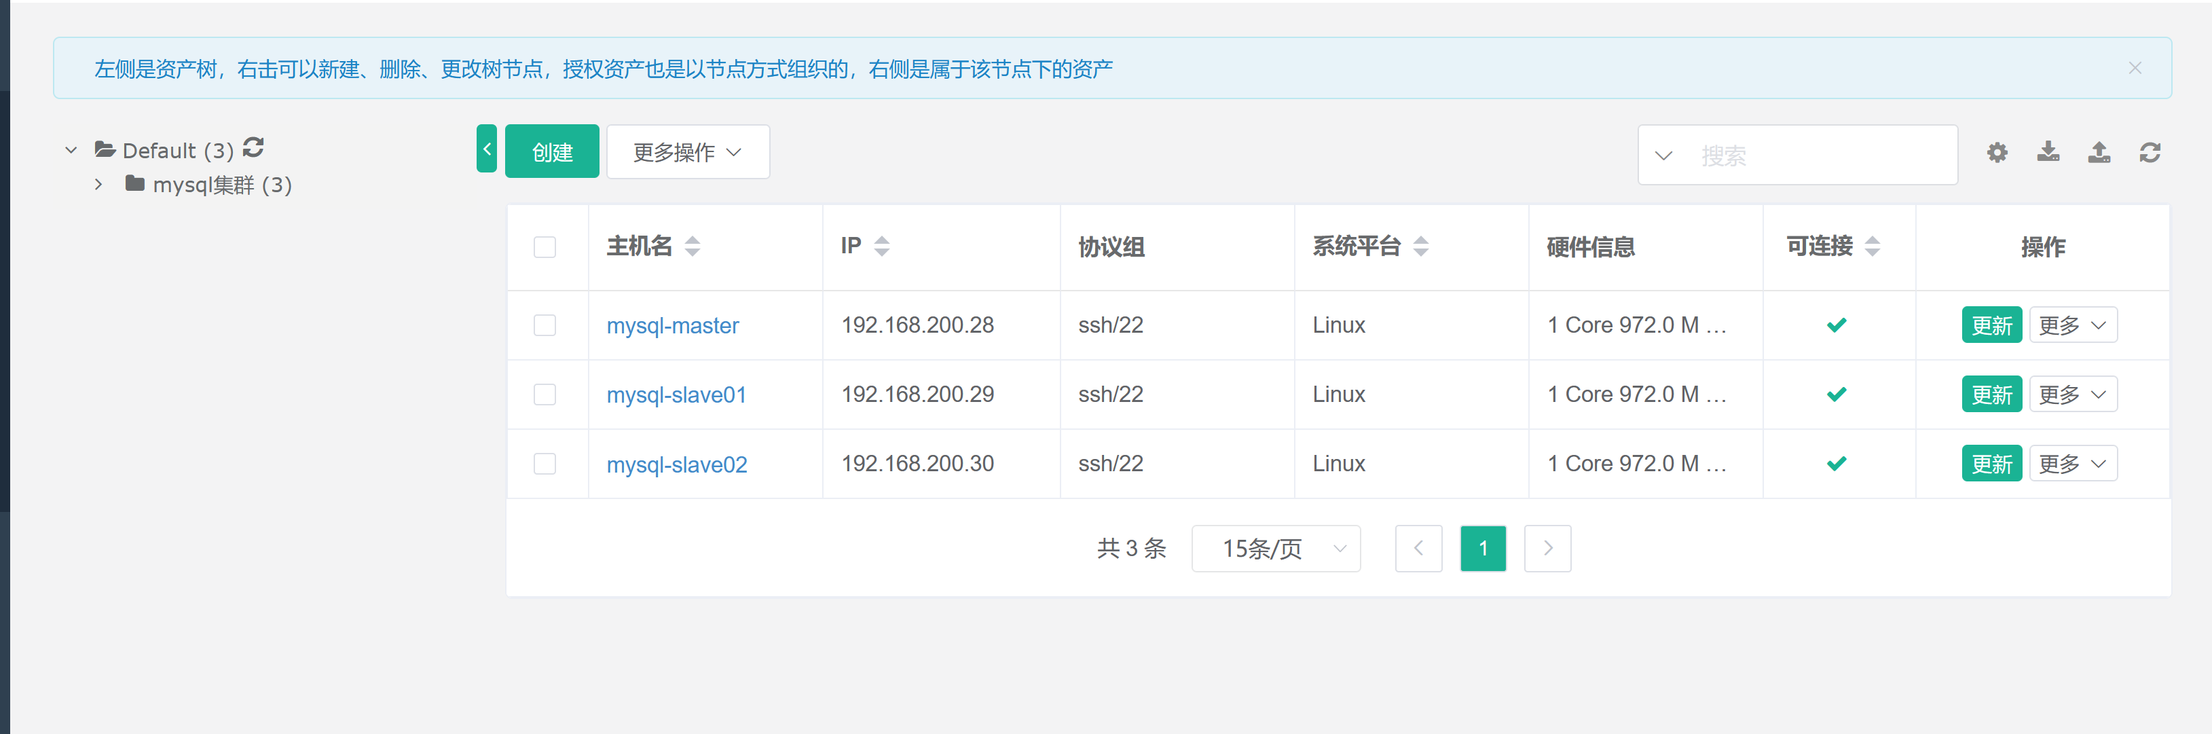This screenshot has height=734, width=2212.
Task: Click the import upload icon
Action: (x=2099, y=152)
